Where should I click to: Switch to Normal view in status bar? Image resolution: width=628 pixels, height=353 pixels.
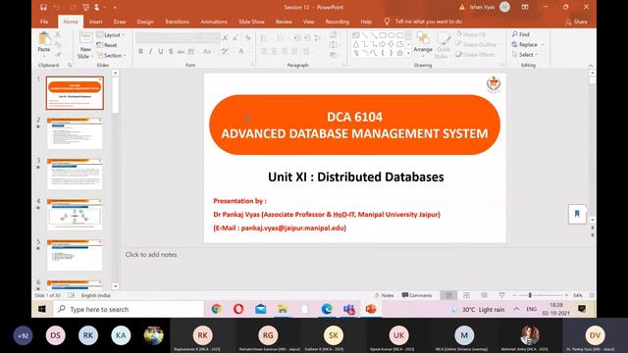click(448, 295)
